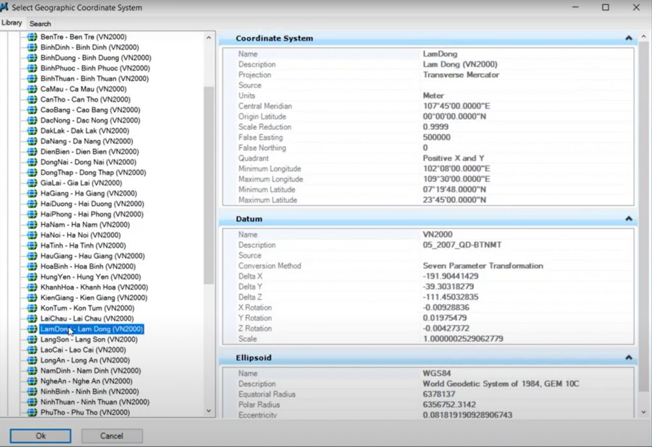Click the globe icon next to NinhBinh
Screen dimensions: 652x447
[32, 392]
